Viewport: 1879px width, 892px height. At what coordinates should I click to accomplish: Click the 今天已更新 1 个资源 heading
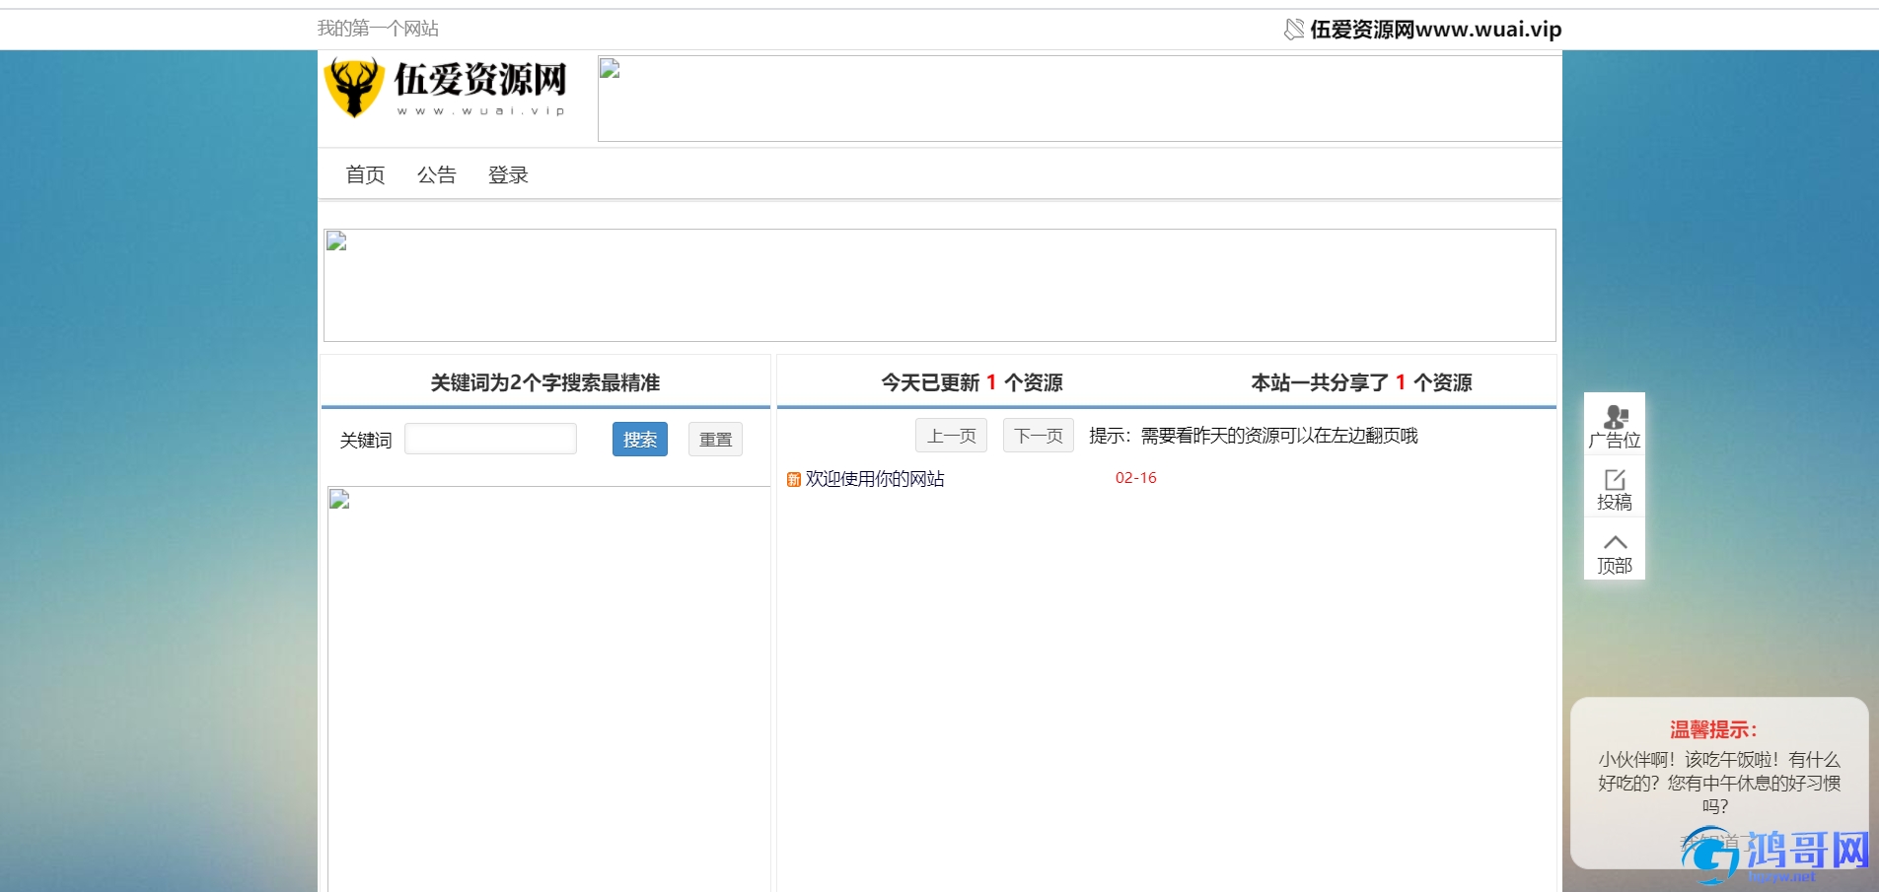[x=972, y=382]
